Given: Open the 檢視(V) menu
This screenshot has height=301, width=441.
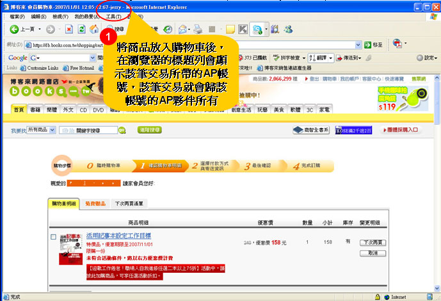Looking at the screenshot, I should 60,17.
